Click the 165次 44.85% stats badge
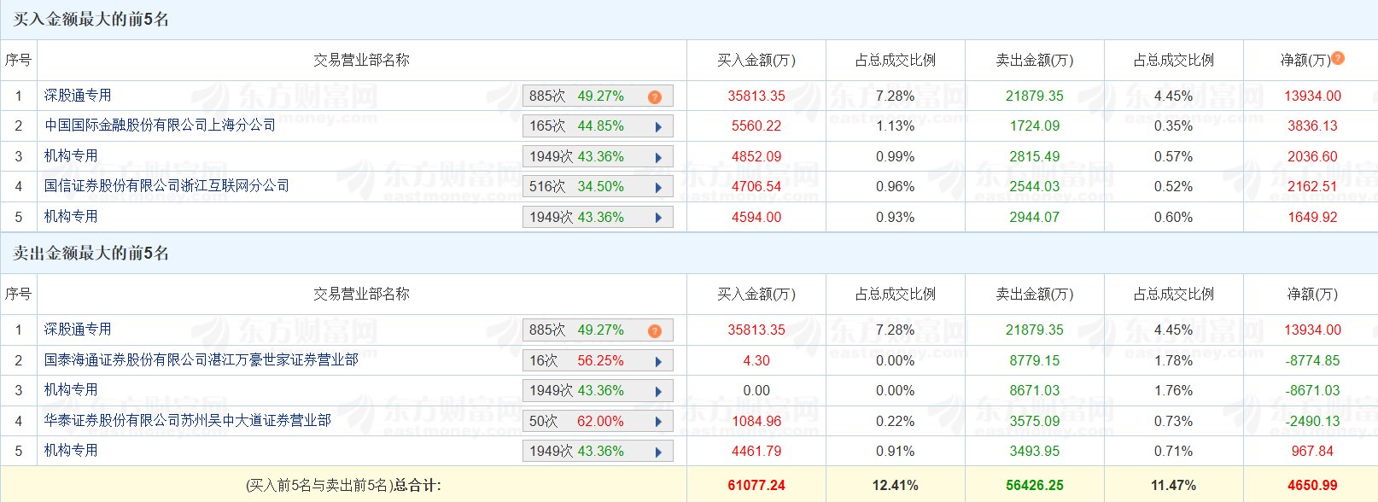The width and height of the screenshot is (1378, 502). tap(576, 126)
